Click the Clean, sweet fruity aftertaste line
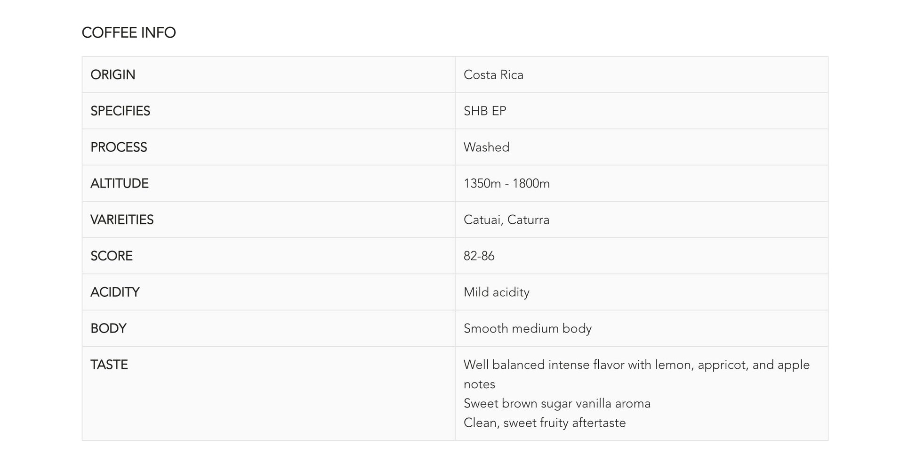 [545, 423]
